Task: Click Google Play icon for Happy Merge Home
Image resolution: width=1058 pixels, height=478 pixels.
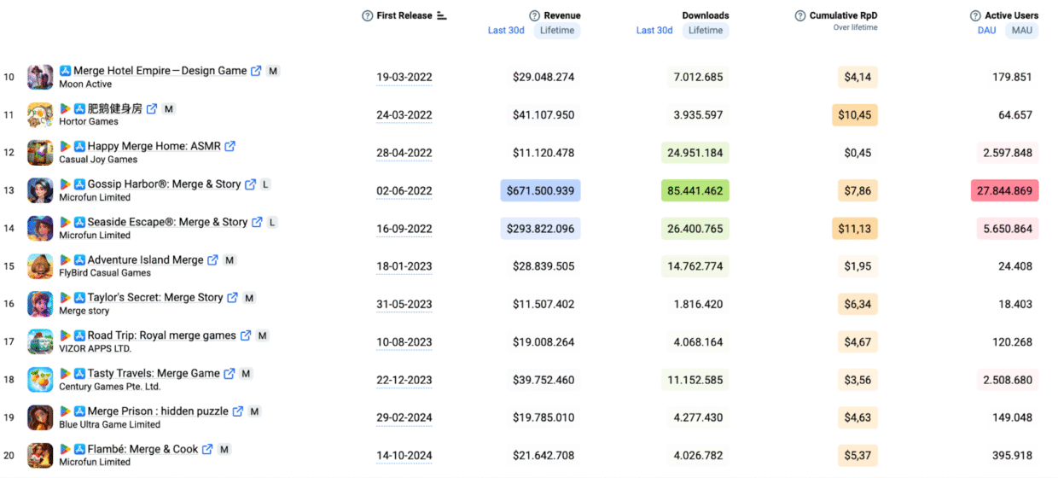Action: [x=66, y=147]
